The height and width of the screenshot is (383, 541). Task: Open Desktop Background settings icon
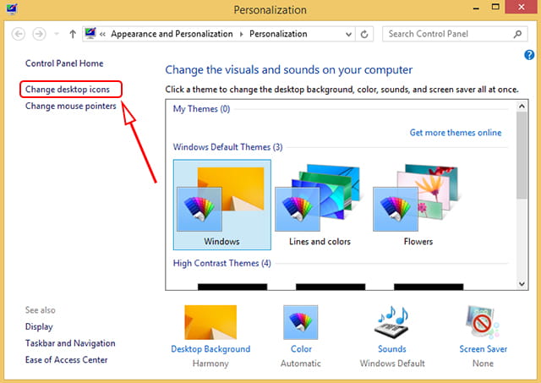pyautogui.click(x=210, y=322)
